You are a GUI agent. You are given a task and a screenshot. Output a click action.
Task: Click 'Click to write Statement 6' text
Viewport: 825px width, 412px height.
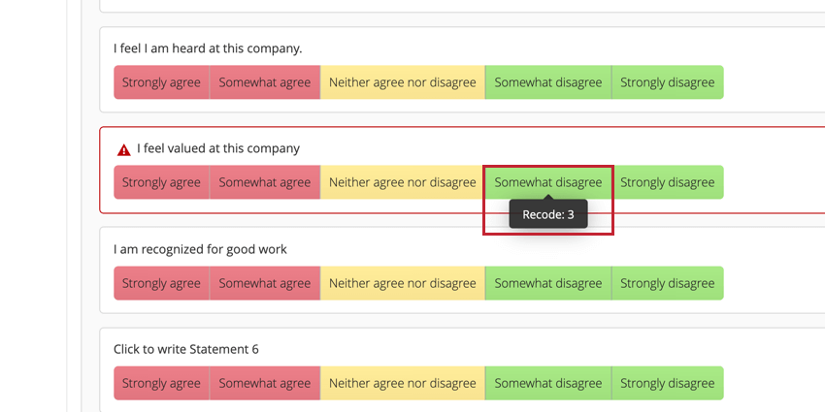click(186, 349)
